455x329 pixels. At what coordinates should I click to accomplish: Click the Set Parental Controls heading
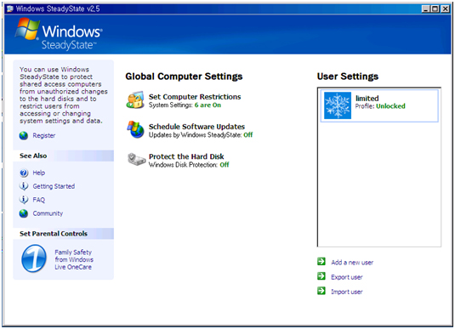click(54, 234)
